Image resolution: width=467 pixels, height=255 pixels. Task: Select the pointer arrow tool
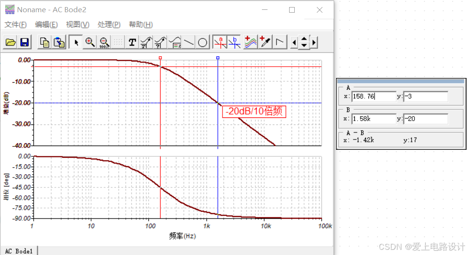pos(76,42)
